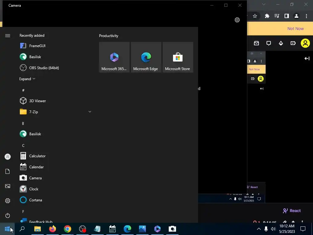The image size is (313, 235).
Task: Open the Microsoft Edge tile
Action: (x=146, y=57)
